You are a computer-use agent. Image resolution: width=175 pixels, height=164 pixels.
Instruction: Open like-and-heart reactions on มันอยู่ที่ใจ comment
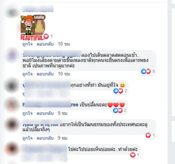[x=120, y=91]
